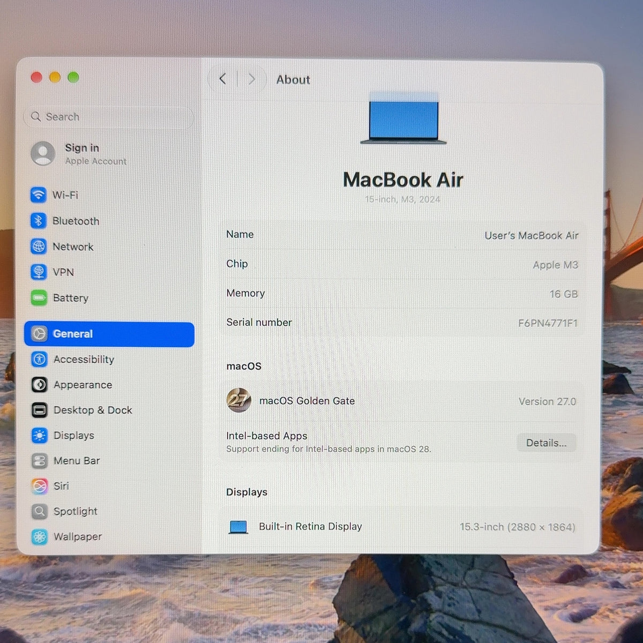Click the Intel-based Apps support notice
Image resolution: width=643 pixels, height=643 pixels.
[x=328, y=449]
